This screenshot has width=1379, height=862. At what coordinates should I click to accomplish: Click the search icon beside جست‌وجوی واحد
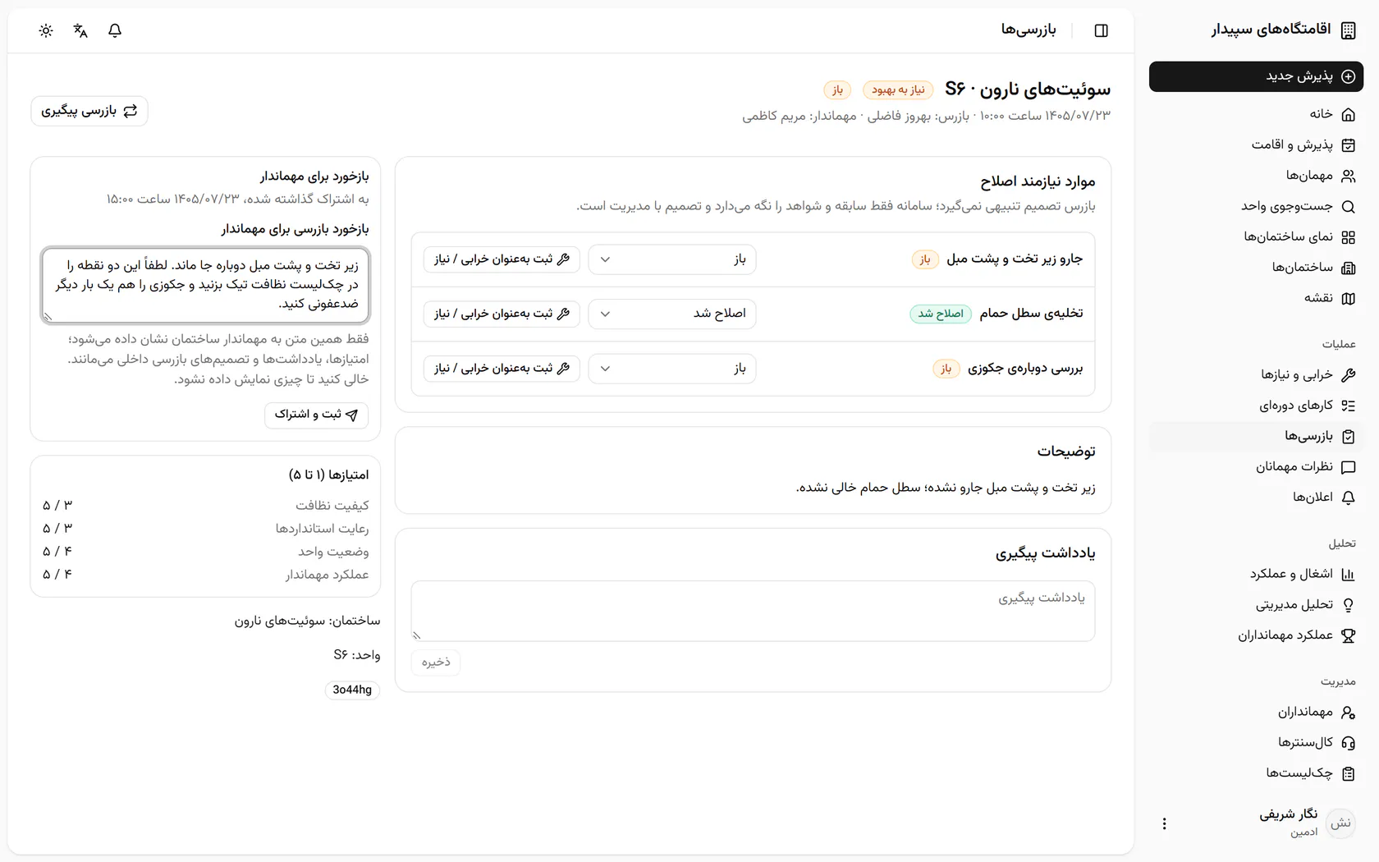1348,206
